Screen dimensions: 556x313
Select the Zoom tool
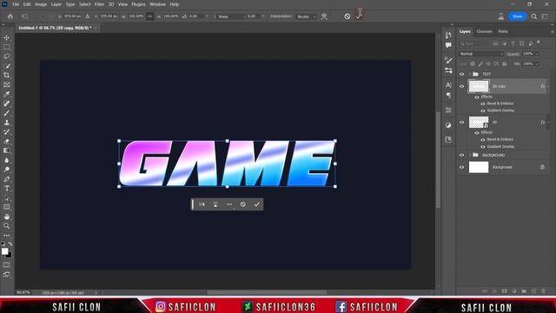[7, 226]
